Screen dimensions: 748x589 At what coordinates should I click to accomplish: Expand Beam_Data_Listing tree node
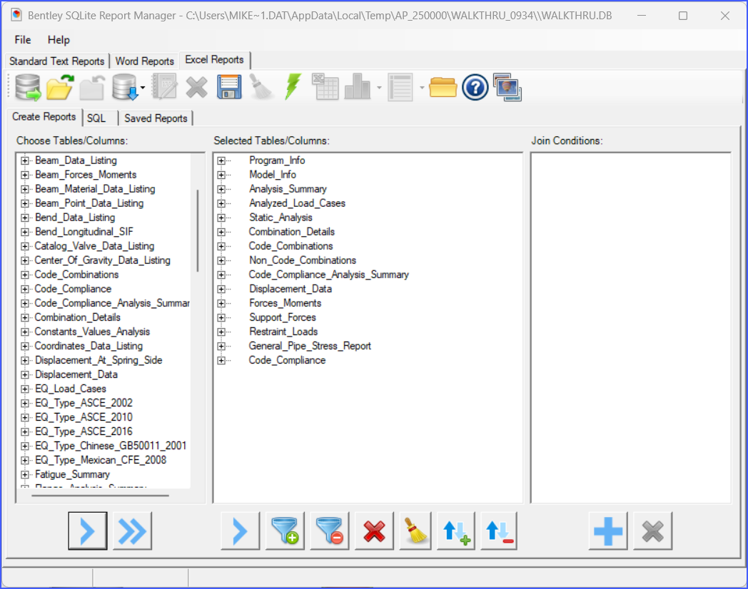point(25,160)
